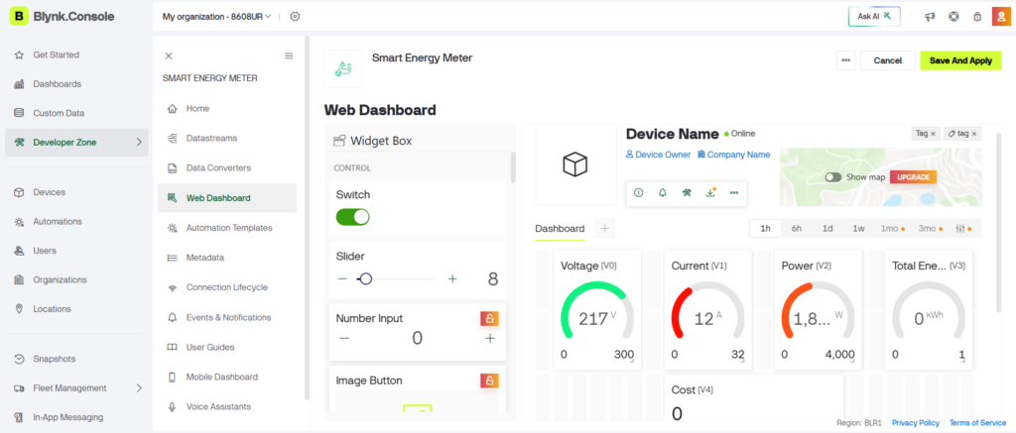
Task: Select the 1w time range
Action: point(858,229)
